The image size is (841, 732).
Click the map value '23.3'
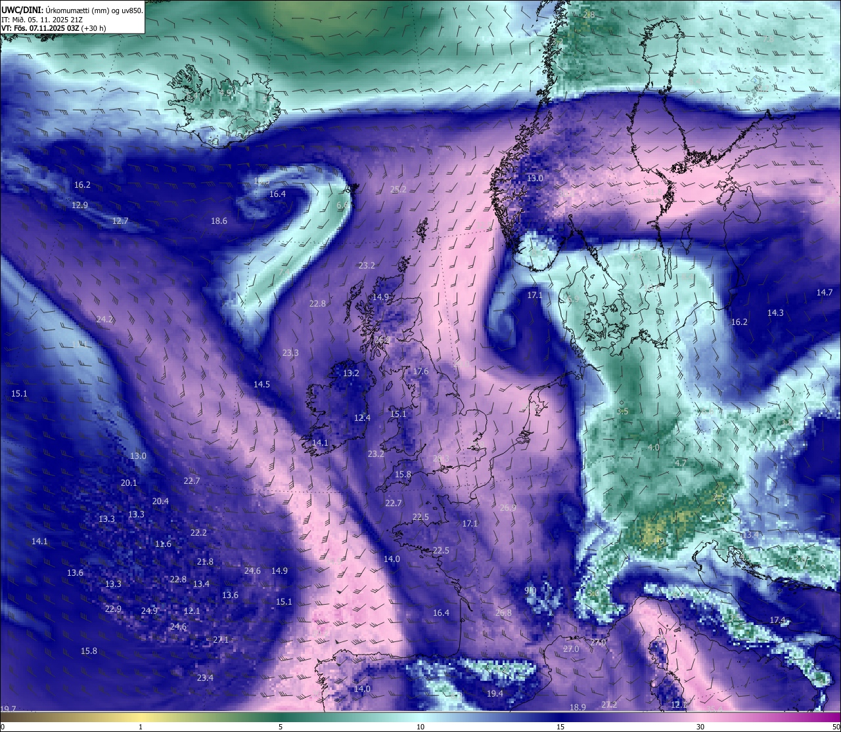[290, 353]
